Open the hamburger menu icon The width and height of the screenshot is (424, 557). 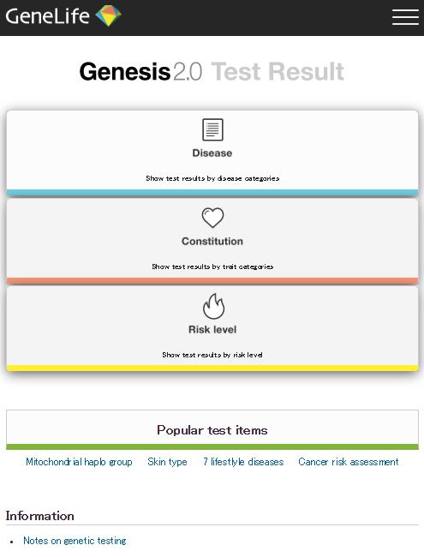pyautogui.click(x=405, y=17)
